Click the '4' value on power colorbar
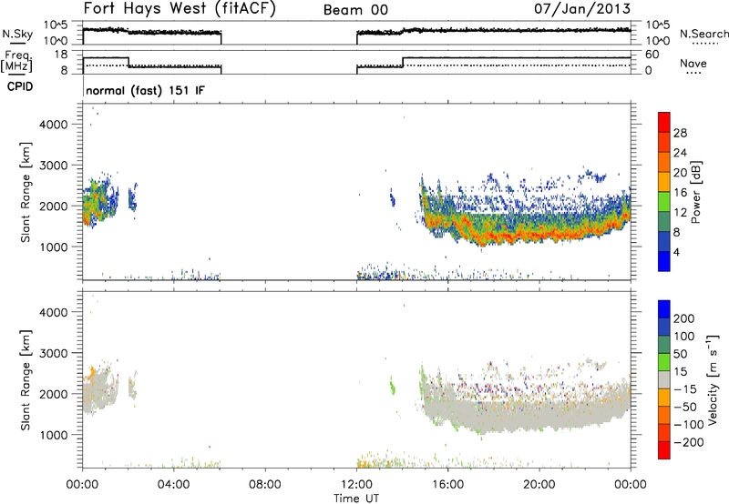Image resolution: width=729 pixels, height=504 pixels. coord(676,252)
